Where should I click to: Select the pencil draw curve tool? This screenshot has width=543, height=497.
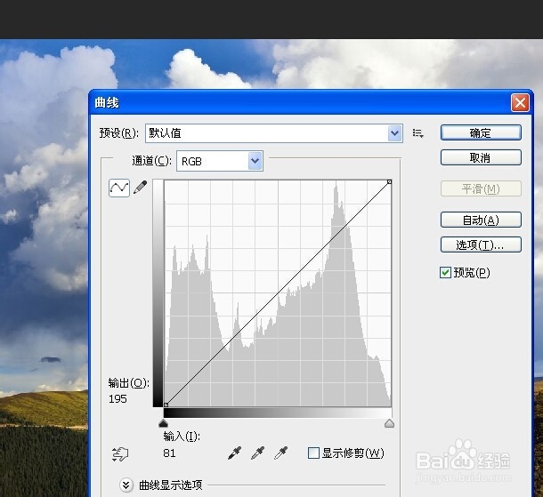141,188
